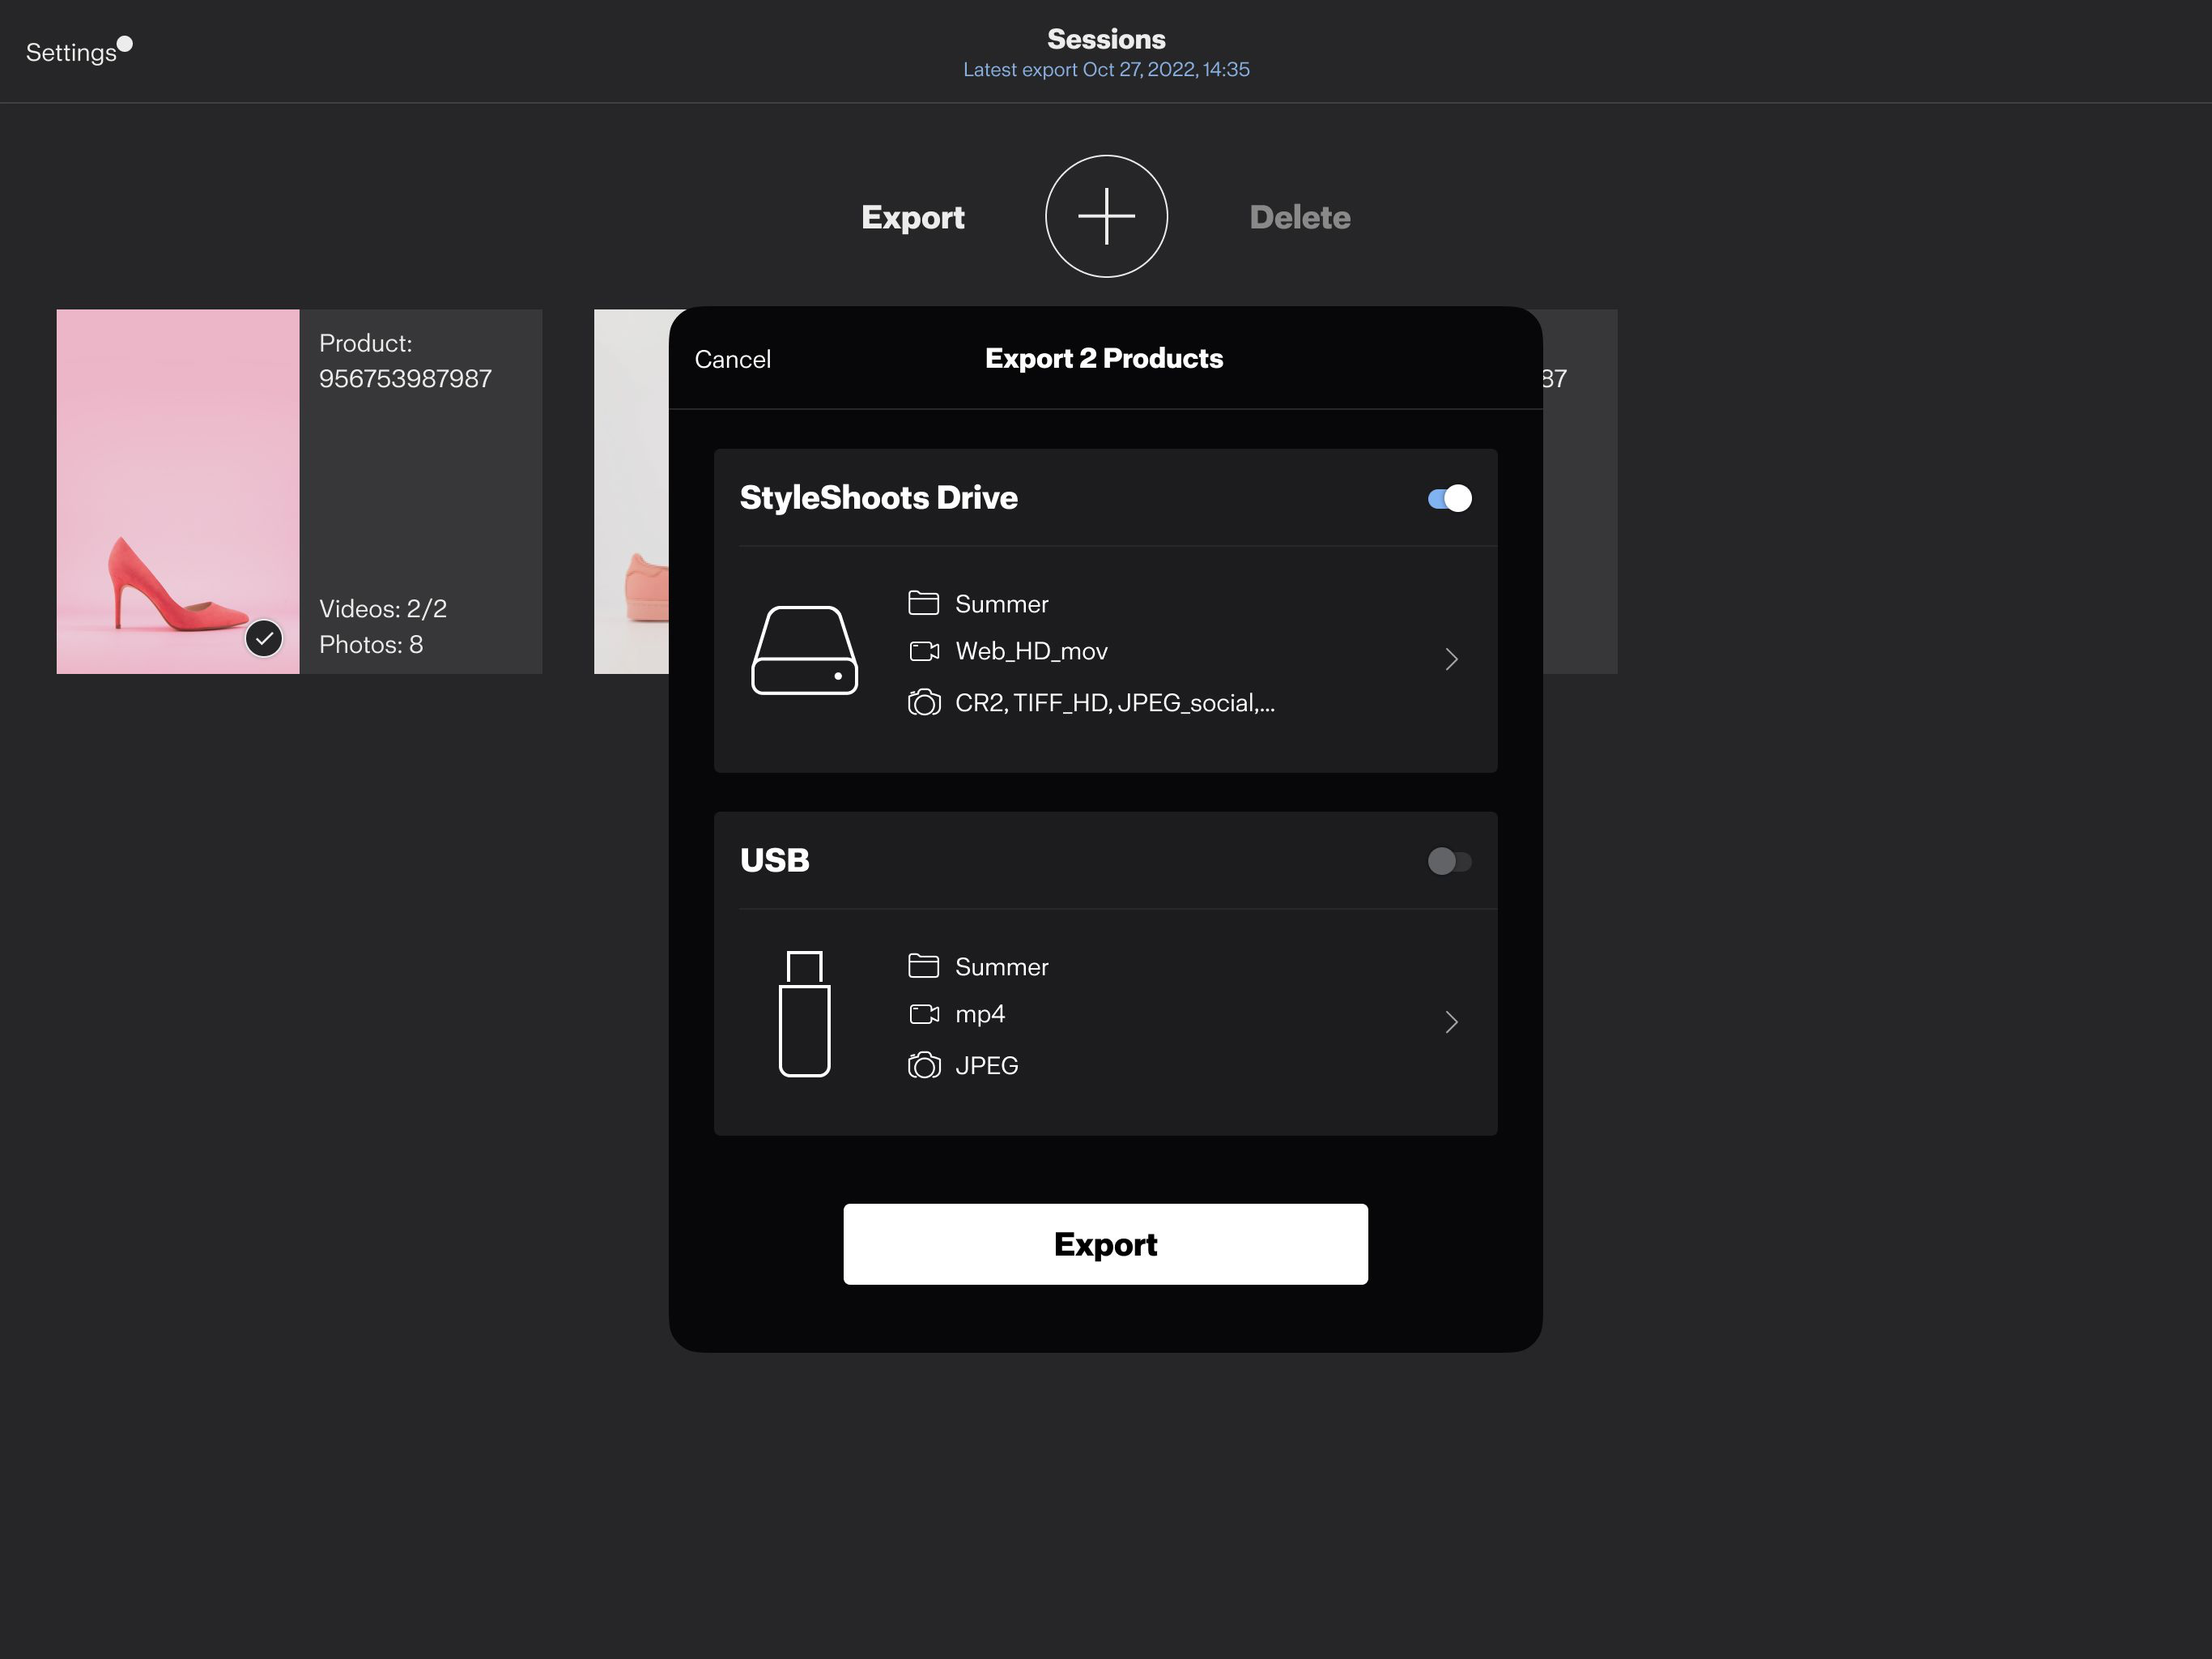Screen dimensions: 2212x1659
Task: Click the mp4 video preset text
Action: [980, 1015]
